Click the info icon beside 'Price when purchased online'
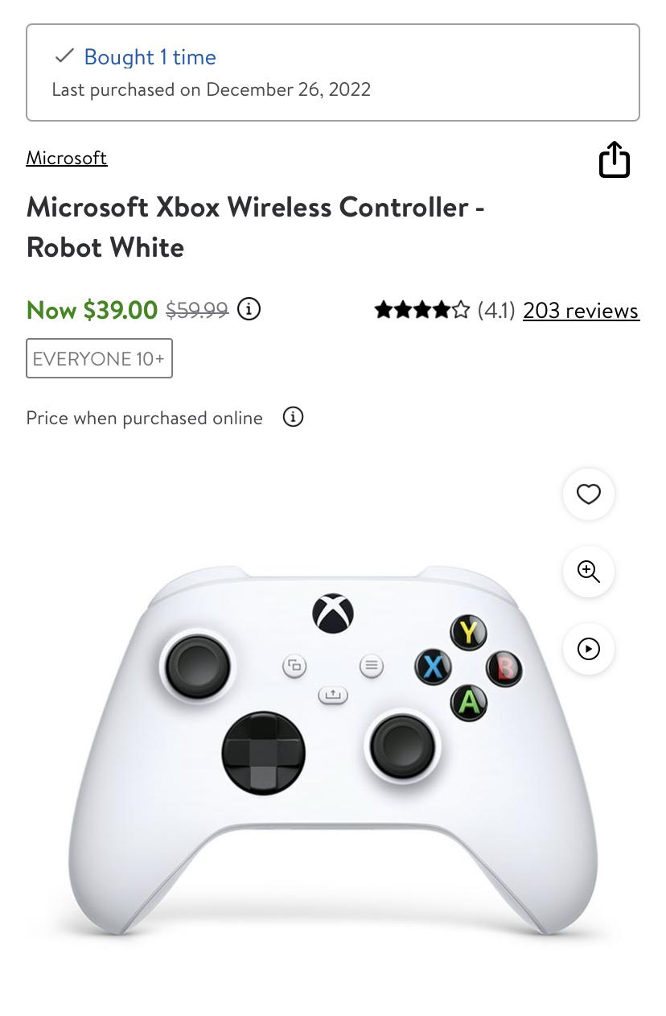This screenshot has width=666, height=1016. pos(293,417)
